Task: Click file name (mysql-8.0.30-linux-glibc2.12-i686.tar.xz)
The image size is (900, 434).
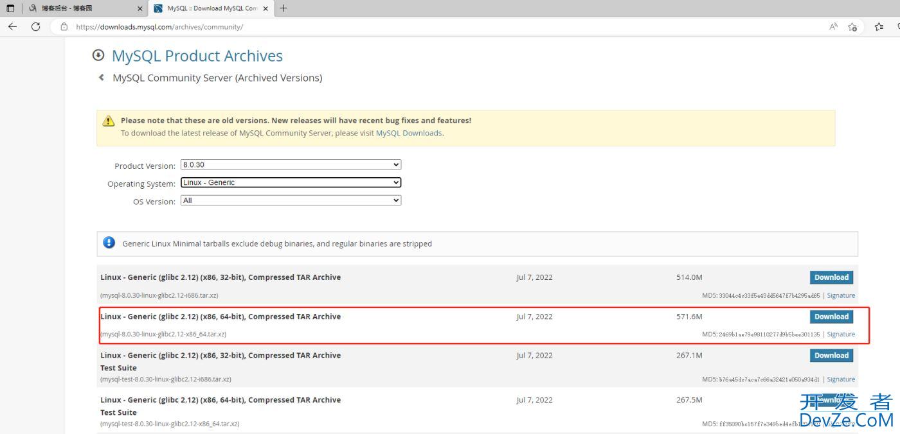Action: (x=159, y=295)
